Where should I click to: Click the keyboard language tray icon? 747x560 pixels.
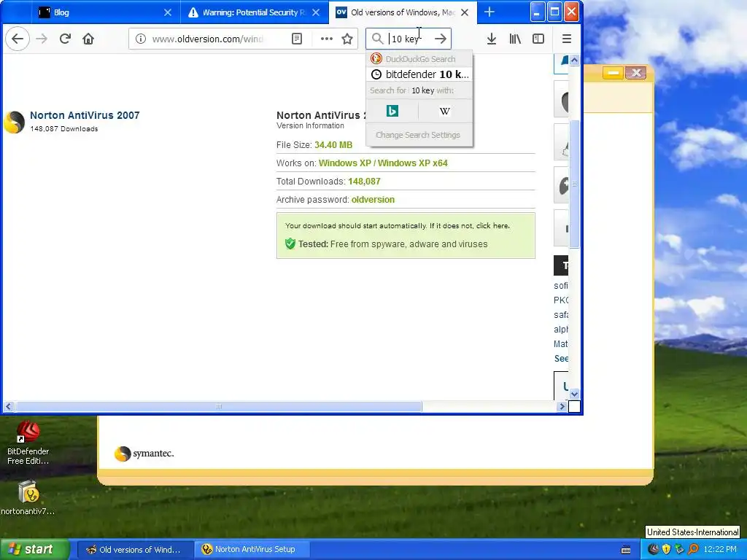pos(626,550)
